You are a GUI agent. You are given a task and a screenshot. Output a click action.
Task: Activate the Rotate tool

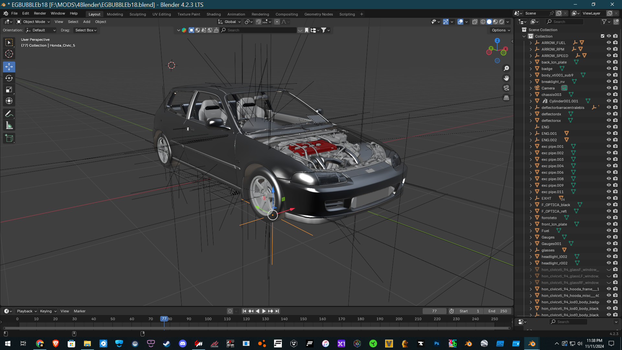[9, 78]
